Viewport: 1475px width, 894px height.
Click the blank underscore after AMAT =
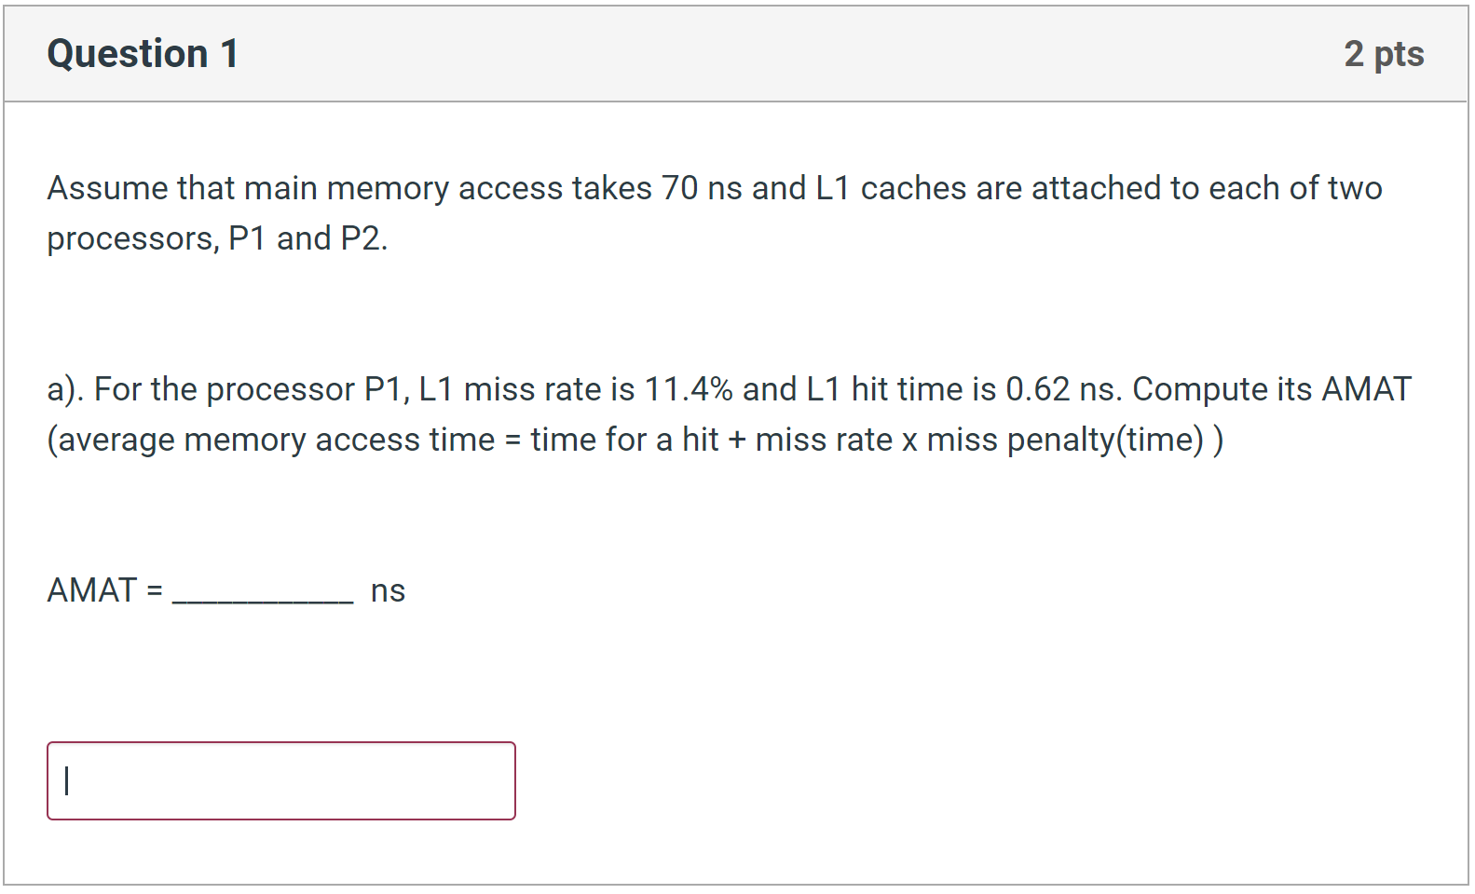(x=261, y=596)
